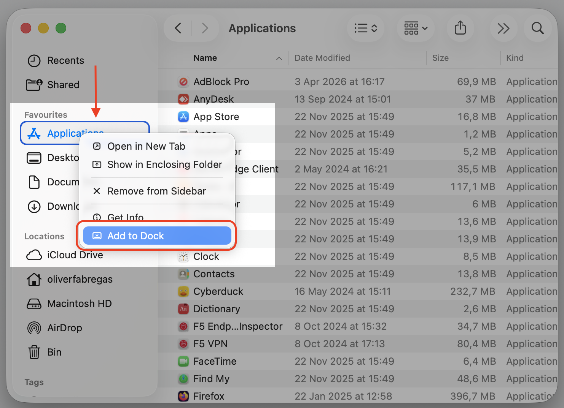Select the Cyberduck file name

pyautogui.click(x=218, y=291)
